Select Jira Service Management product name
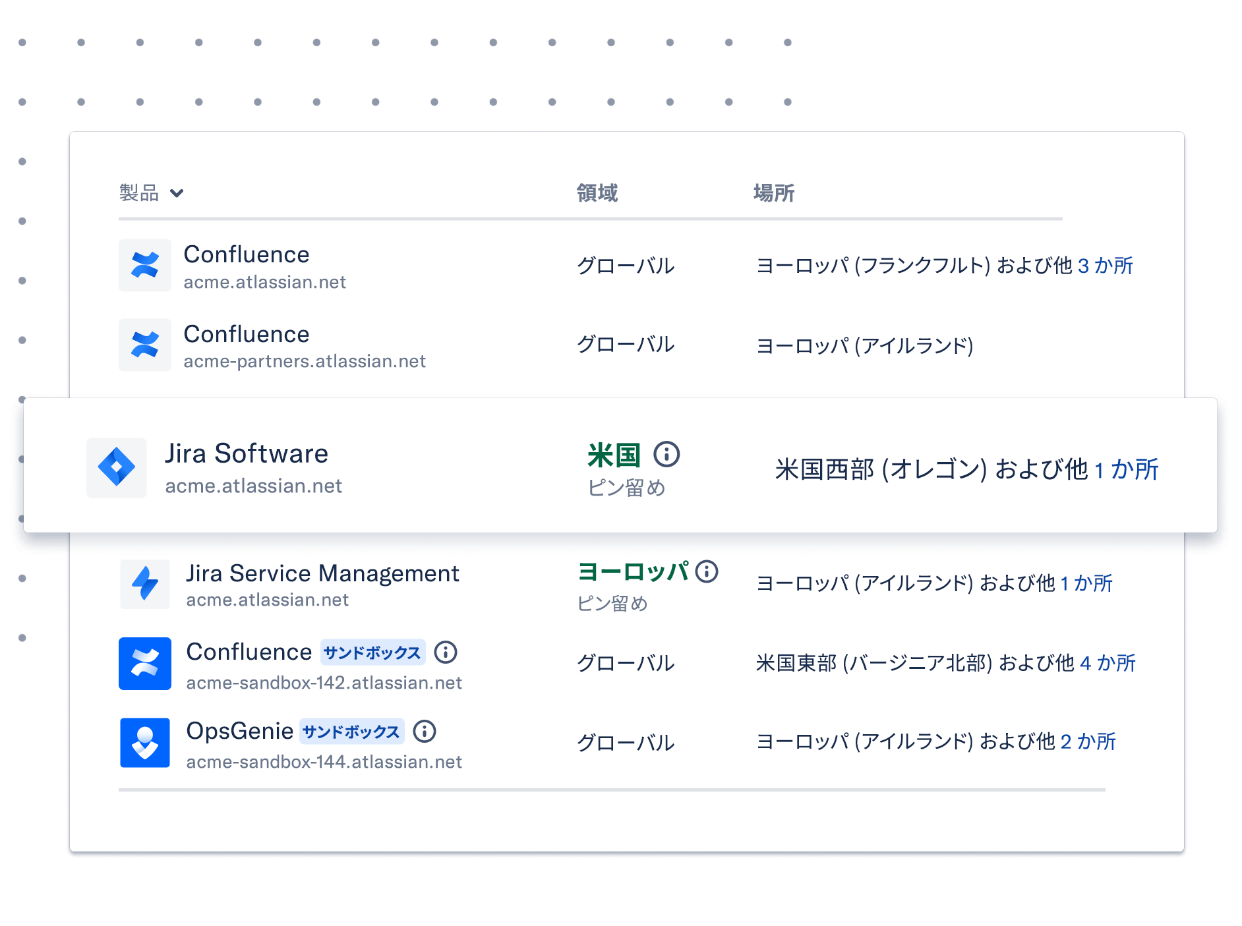This screenshot has height=926, width=1242. (322, 573)
